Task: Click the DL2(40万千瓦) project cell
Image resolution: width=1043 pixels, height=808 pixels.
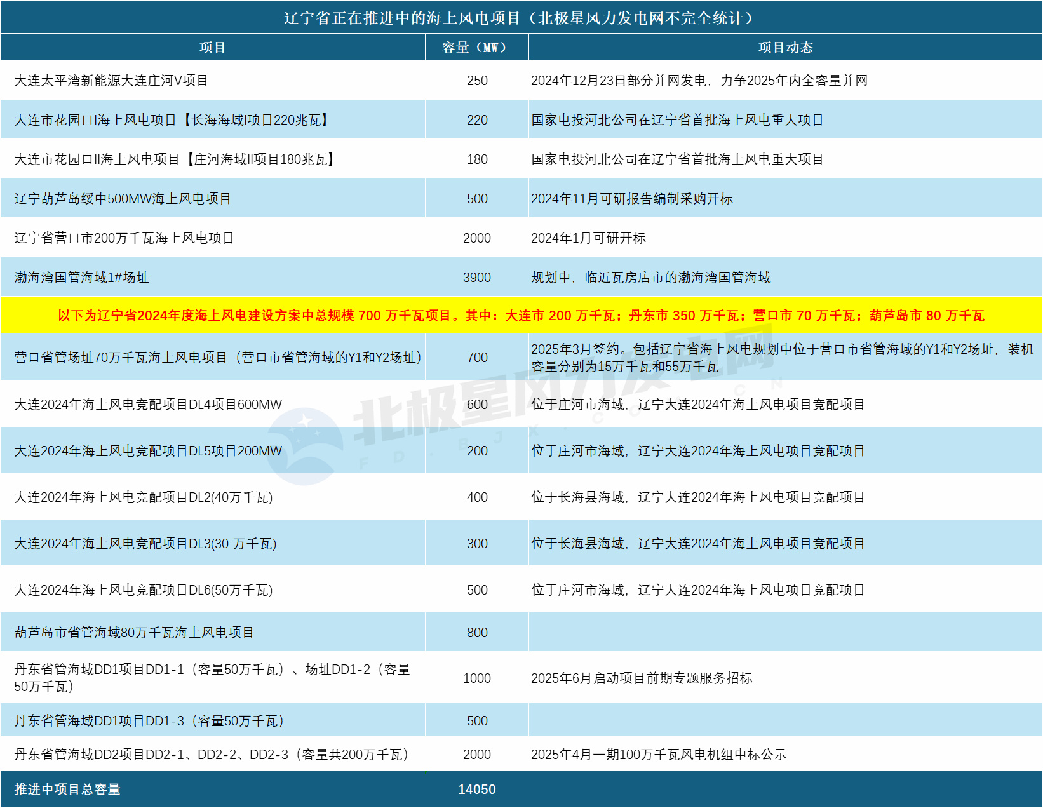Action: [x=144, y=497]
